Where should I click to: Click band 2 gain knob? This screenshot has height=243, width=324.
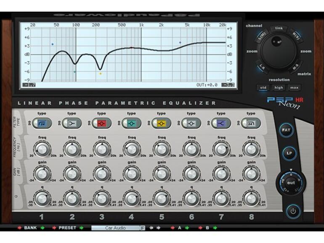point(72,174)
